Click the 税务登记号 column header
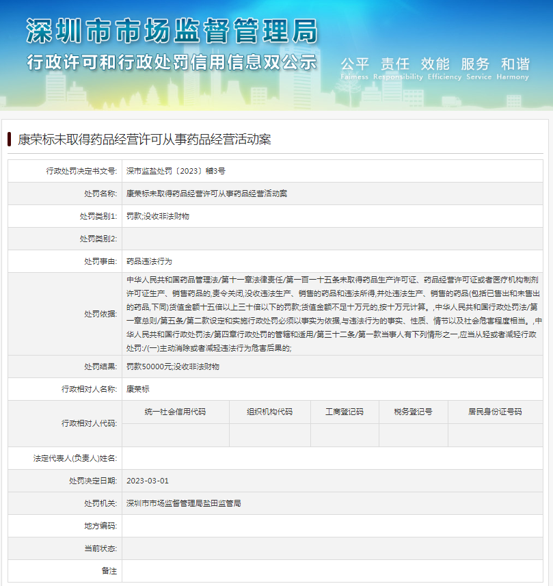 (413, 412)
